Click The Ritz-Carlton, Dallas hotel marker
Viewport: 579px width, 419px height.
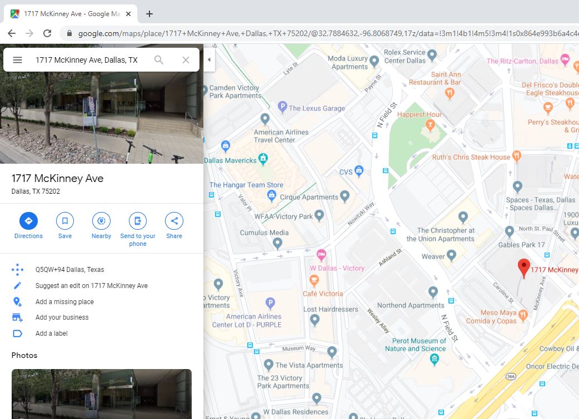coord(565,60)
